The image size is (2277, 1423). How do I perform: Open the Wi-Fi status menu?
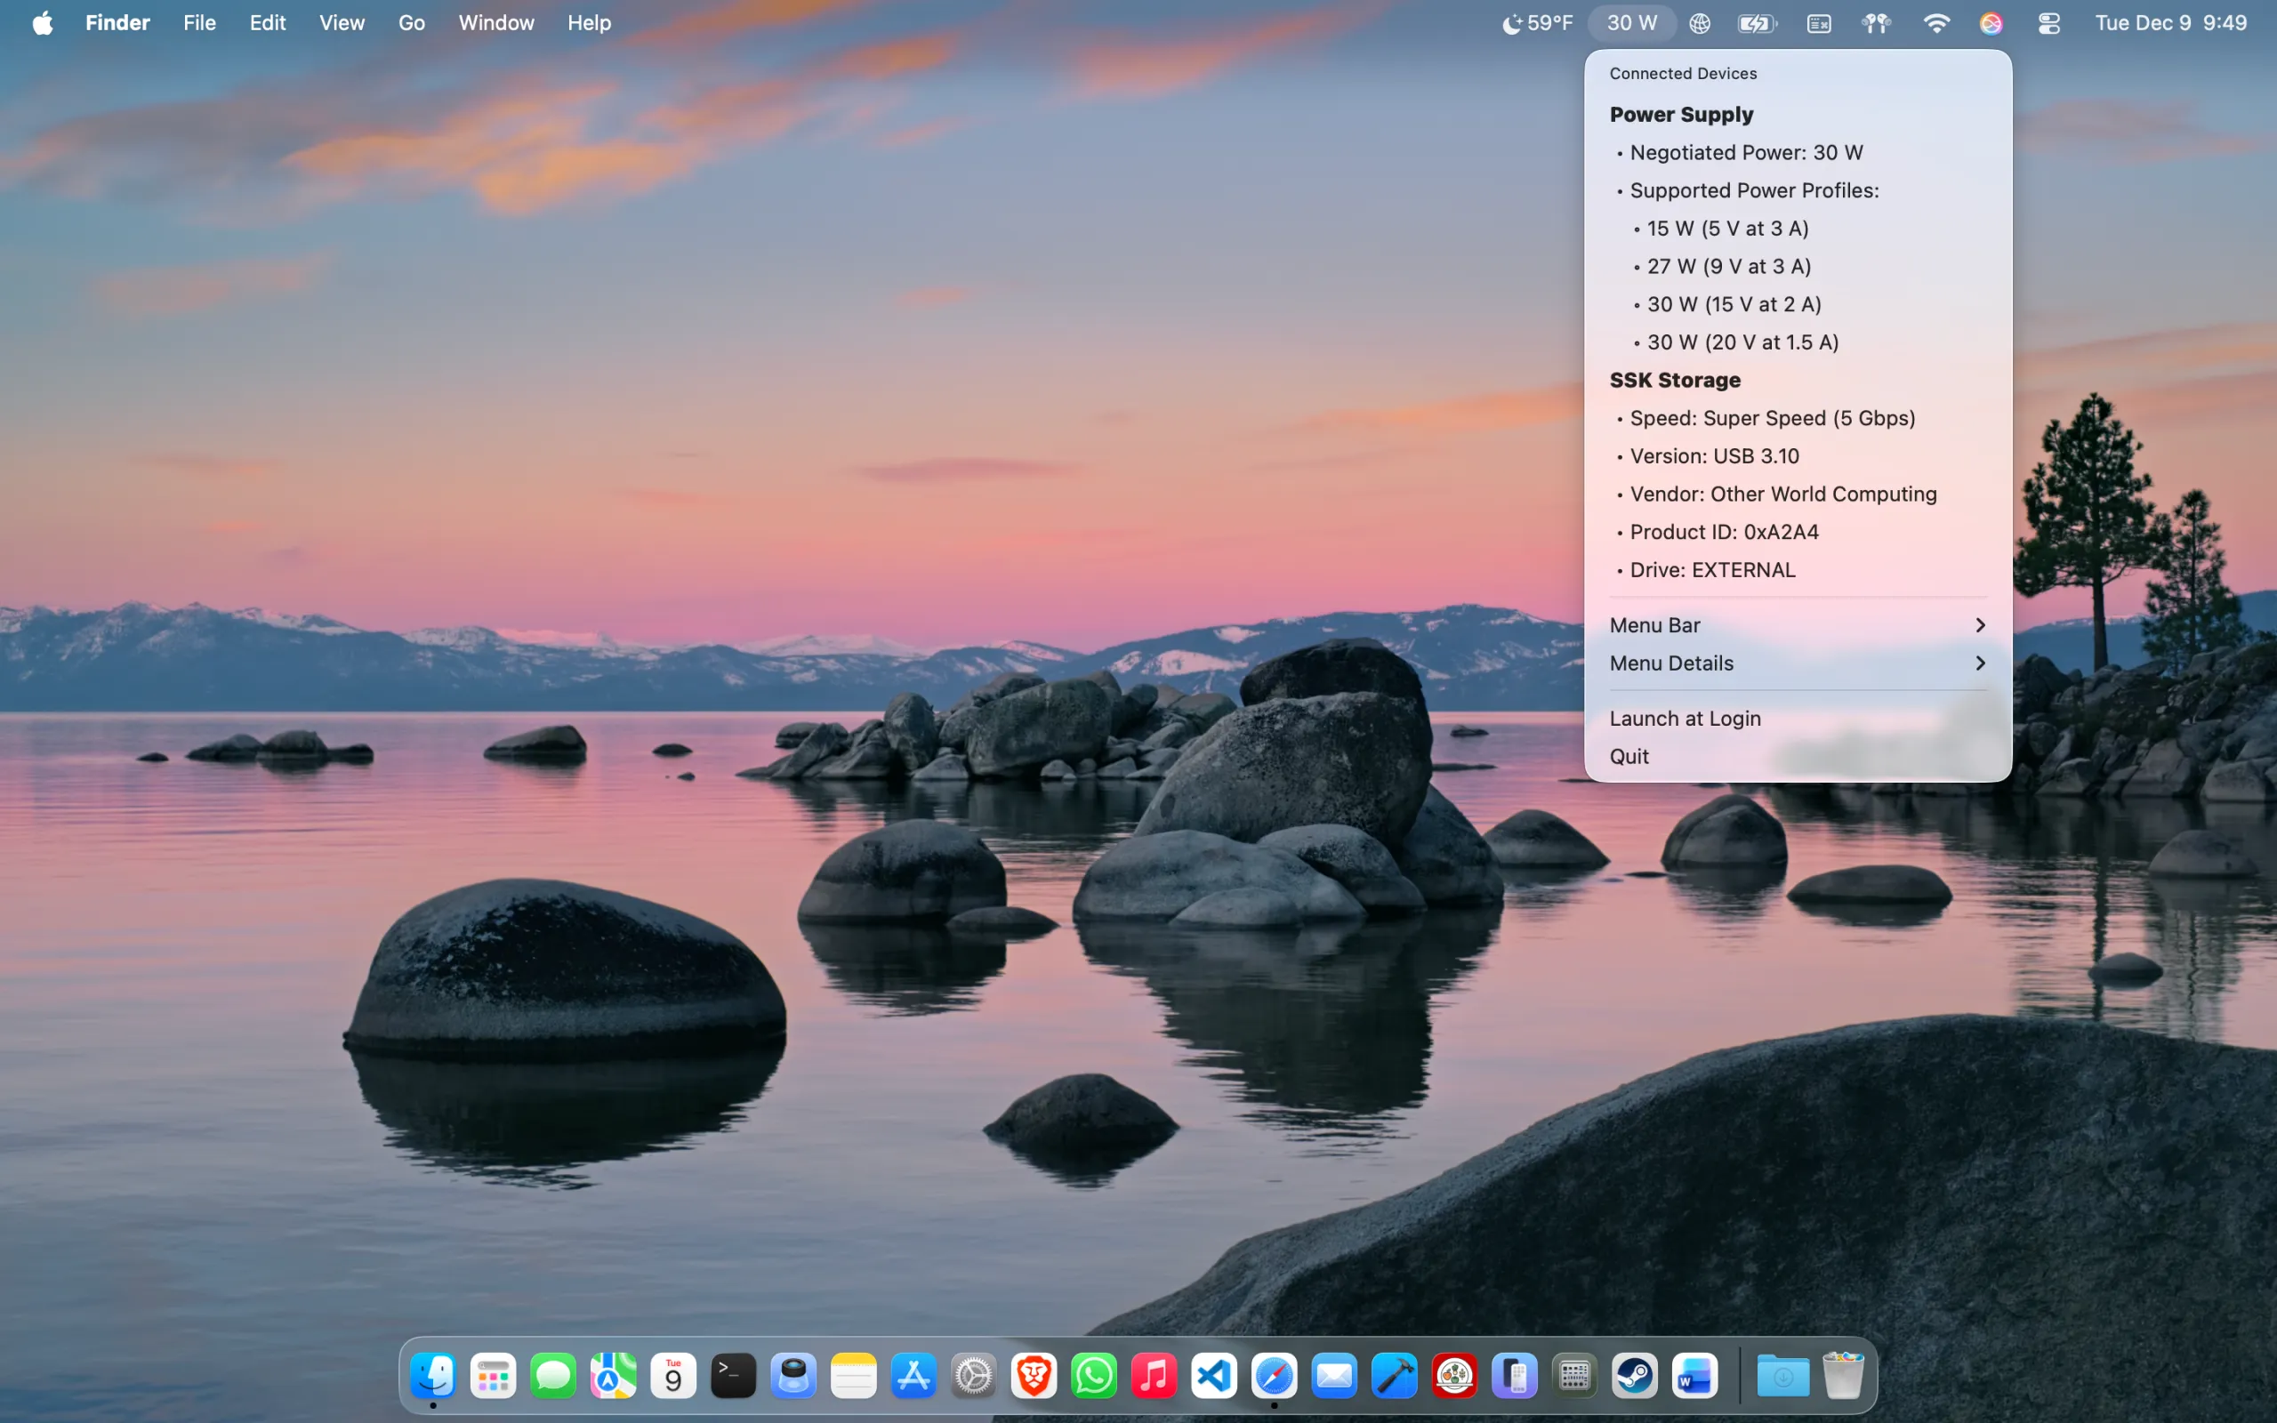(1936, 22)
